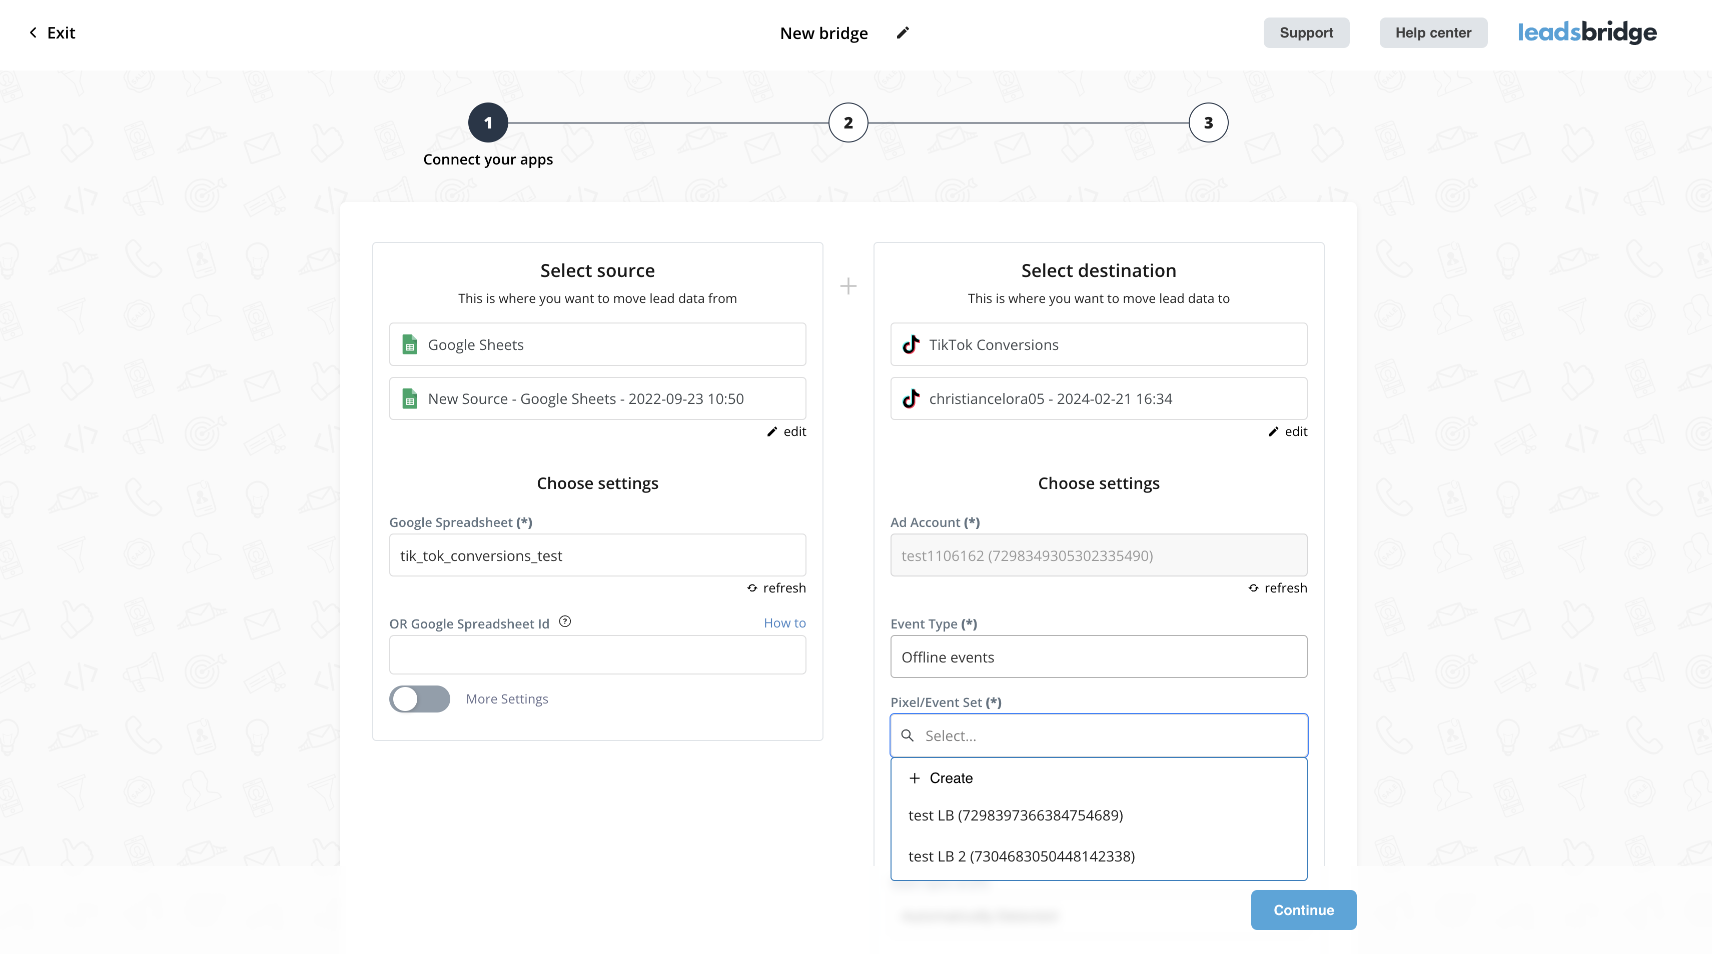The image size is (1712, 954).
Task: Click the Continue button
Action: click(x=1303, y=910)
